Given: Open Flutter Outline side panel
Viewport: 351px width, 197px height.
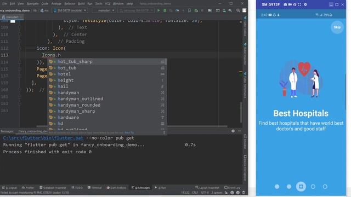Looking at the screenshot, I should 245,26.
